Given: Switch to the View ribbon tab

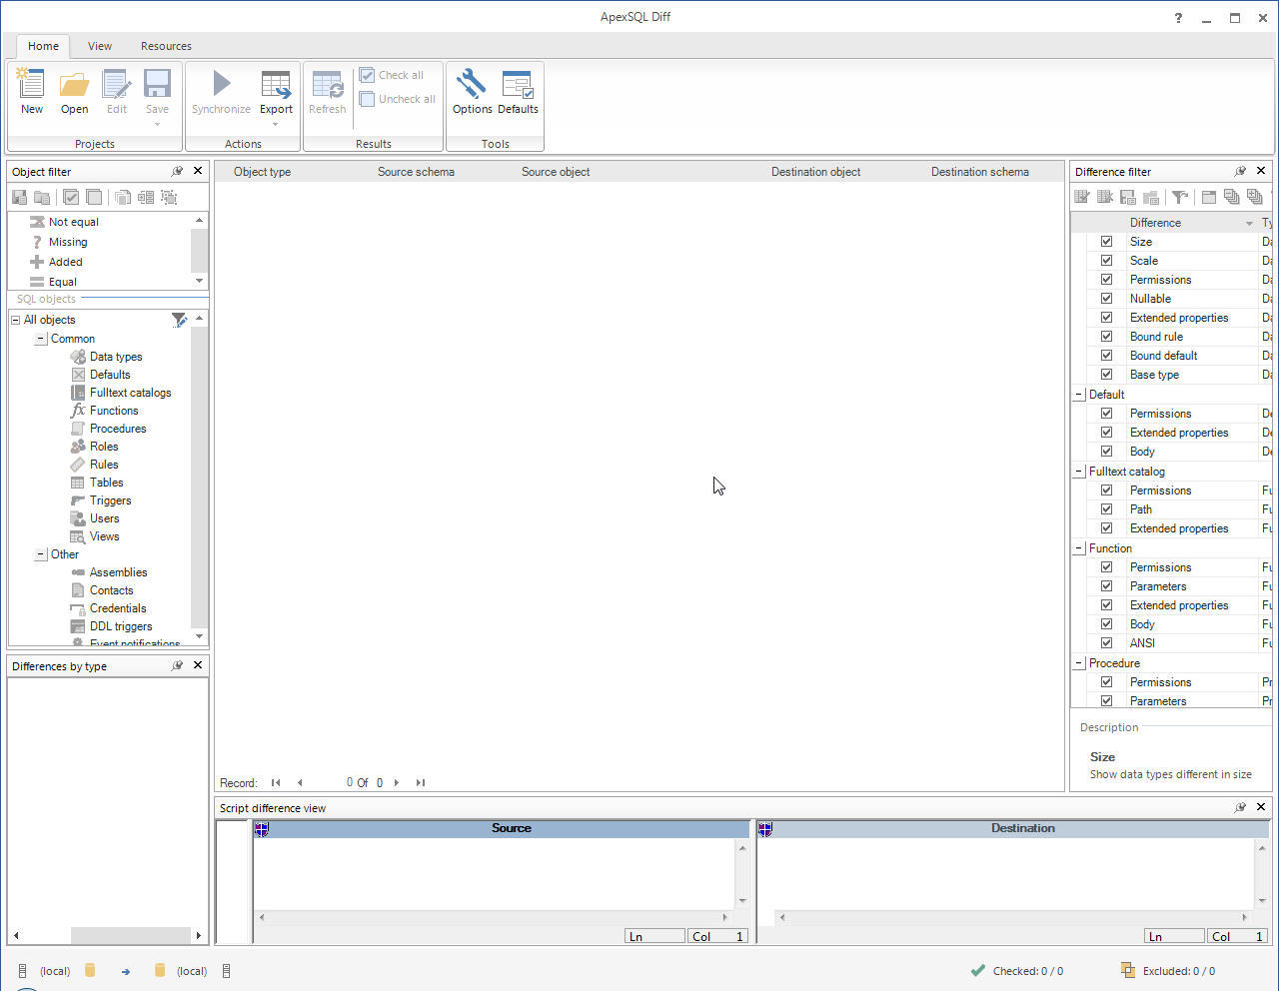Looking at the screenshot, I should (100, 46).
